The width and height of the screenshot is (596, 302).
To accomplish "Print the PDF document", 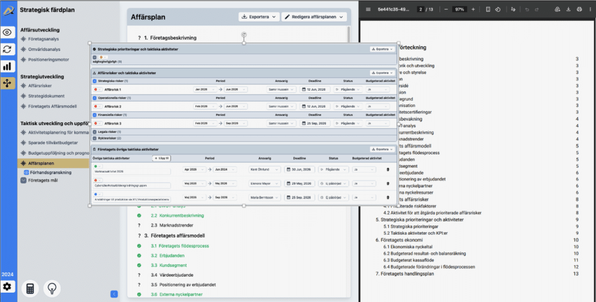I will point(579,9).
